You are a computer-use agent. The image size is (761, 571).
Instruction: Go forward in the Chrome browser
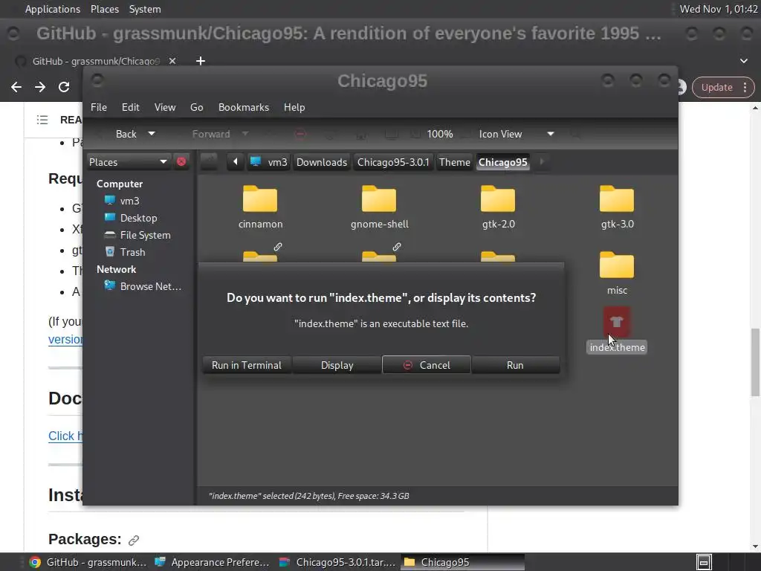[40, 87]
